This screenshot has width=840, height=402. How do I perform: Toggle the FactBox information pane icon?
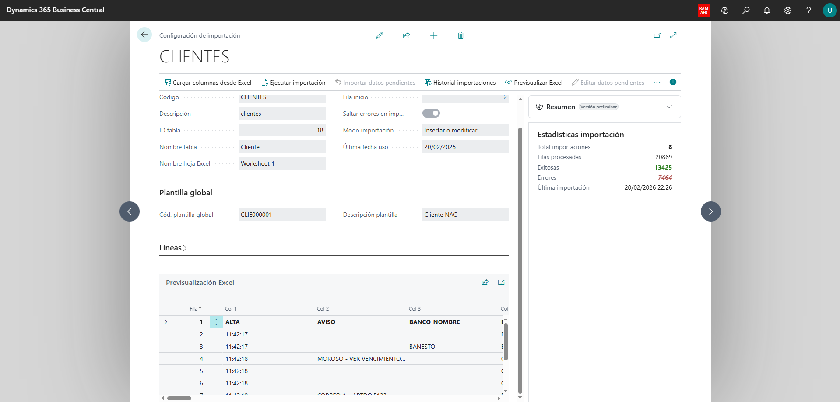pos(673,82)
